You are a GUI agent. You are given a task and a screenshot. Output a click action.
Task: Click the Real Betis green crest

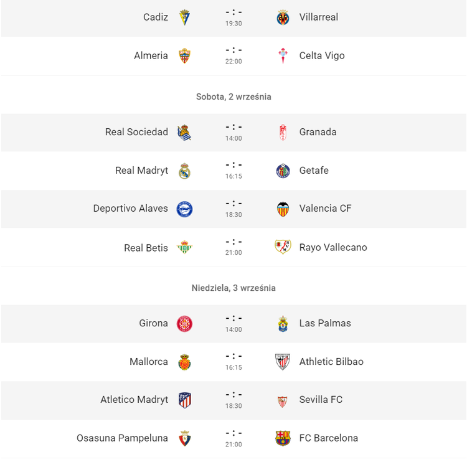[184, 247]
